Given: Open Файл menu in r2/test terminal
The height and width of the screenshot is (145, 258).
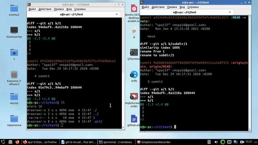Looking at the screenshot, I should click(145, 7).
